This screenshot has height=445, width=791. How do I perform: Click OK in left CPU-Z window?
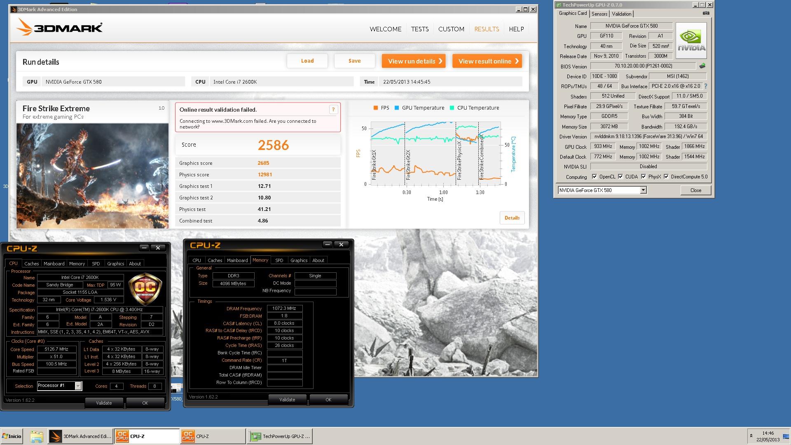(x=145, y=403)
